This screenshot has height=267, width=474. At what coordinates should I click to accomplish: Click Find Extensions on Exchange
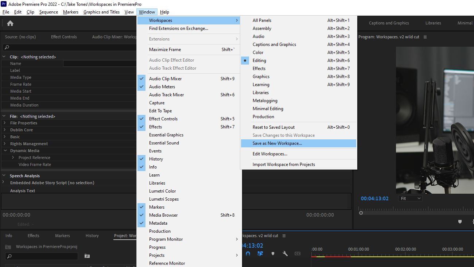pyautogui.click(x=189, y=28)
